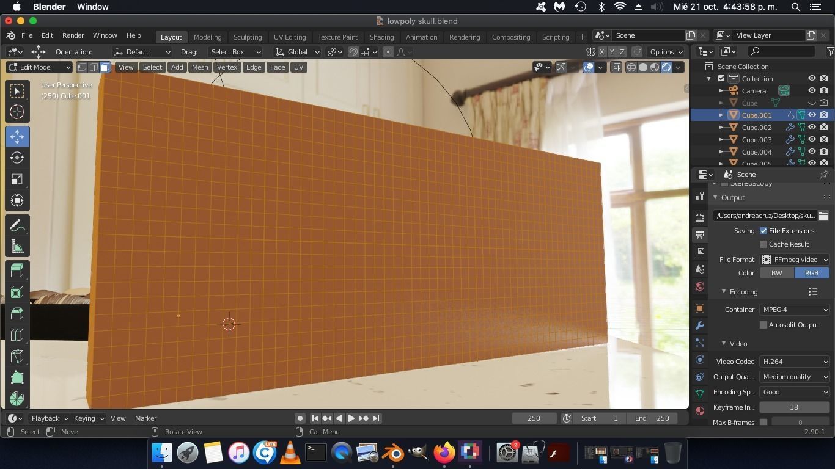
Task: Click the Keyframe Interval value field
Action: pos(794,407)
